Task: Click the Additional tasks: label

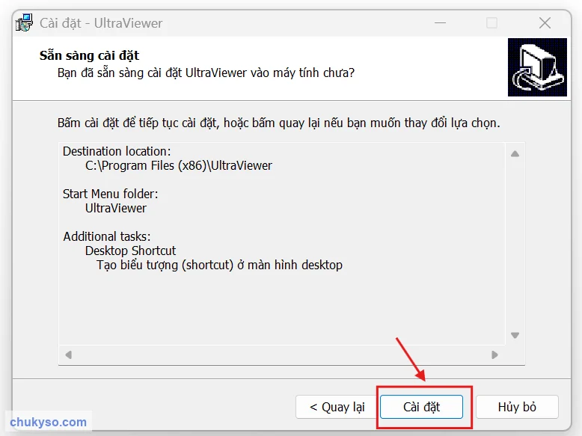Action: click(x=107, y=236)
